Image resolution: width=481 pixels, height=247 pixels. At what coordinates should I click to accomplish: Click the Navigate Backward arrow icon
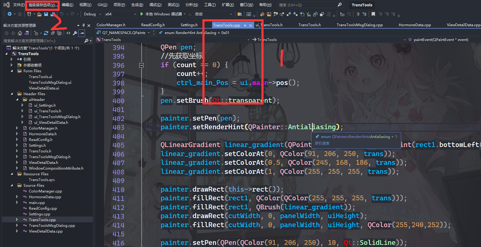10,14
